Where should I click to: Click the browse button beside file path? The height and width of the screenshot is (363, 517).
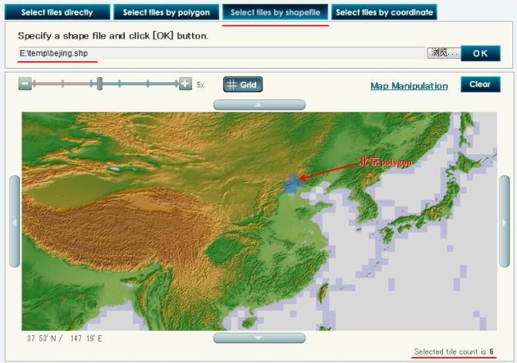(x=444, y=52)
